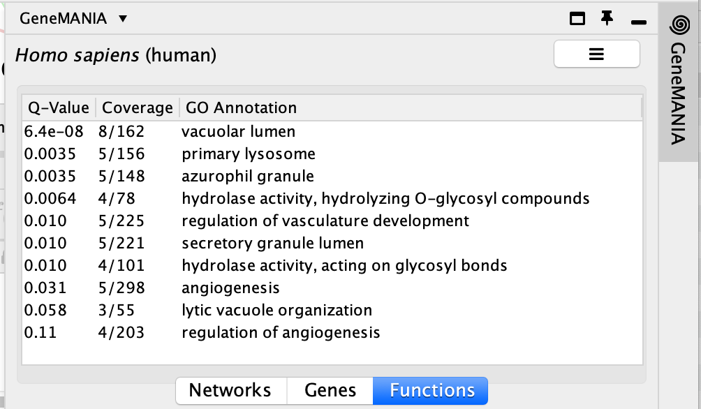Click the float panel window icon
Viewport: 701px width, 409px height.
click(x=577, y=19)
